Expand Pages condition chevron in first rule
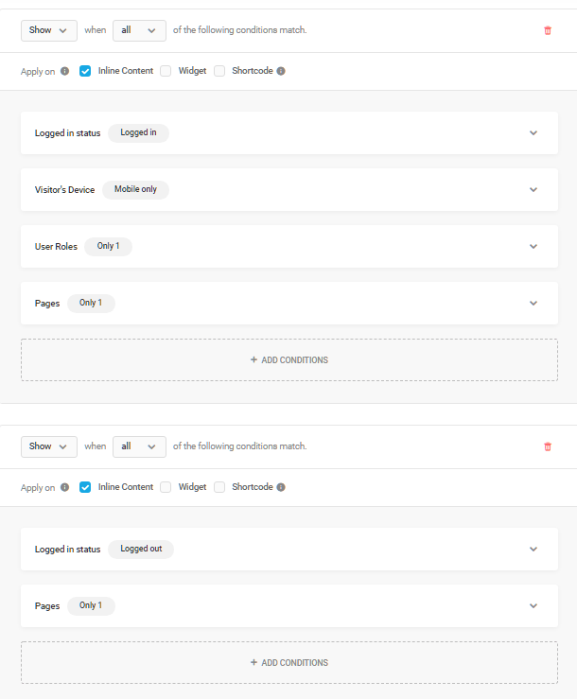 coord(533,303)
